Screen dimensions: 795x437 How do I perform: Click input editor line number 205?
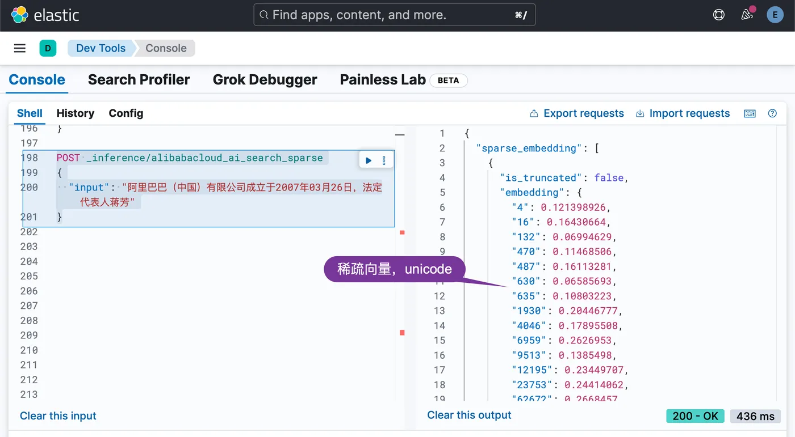(29, 276)
